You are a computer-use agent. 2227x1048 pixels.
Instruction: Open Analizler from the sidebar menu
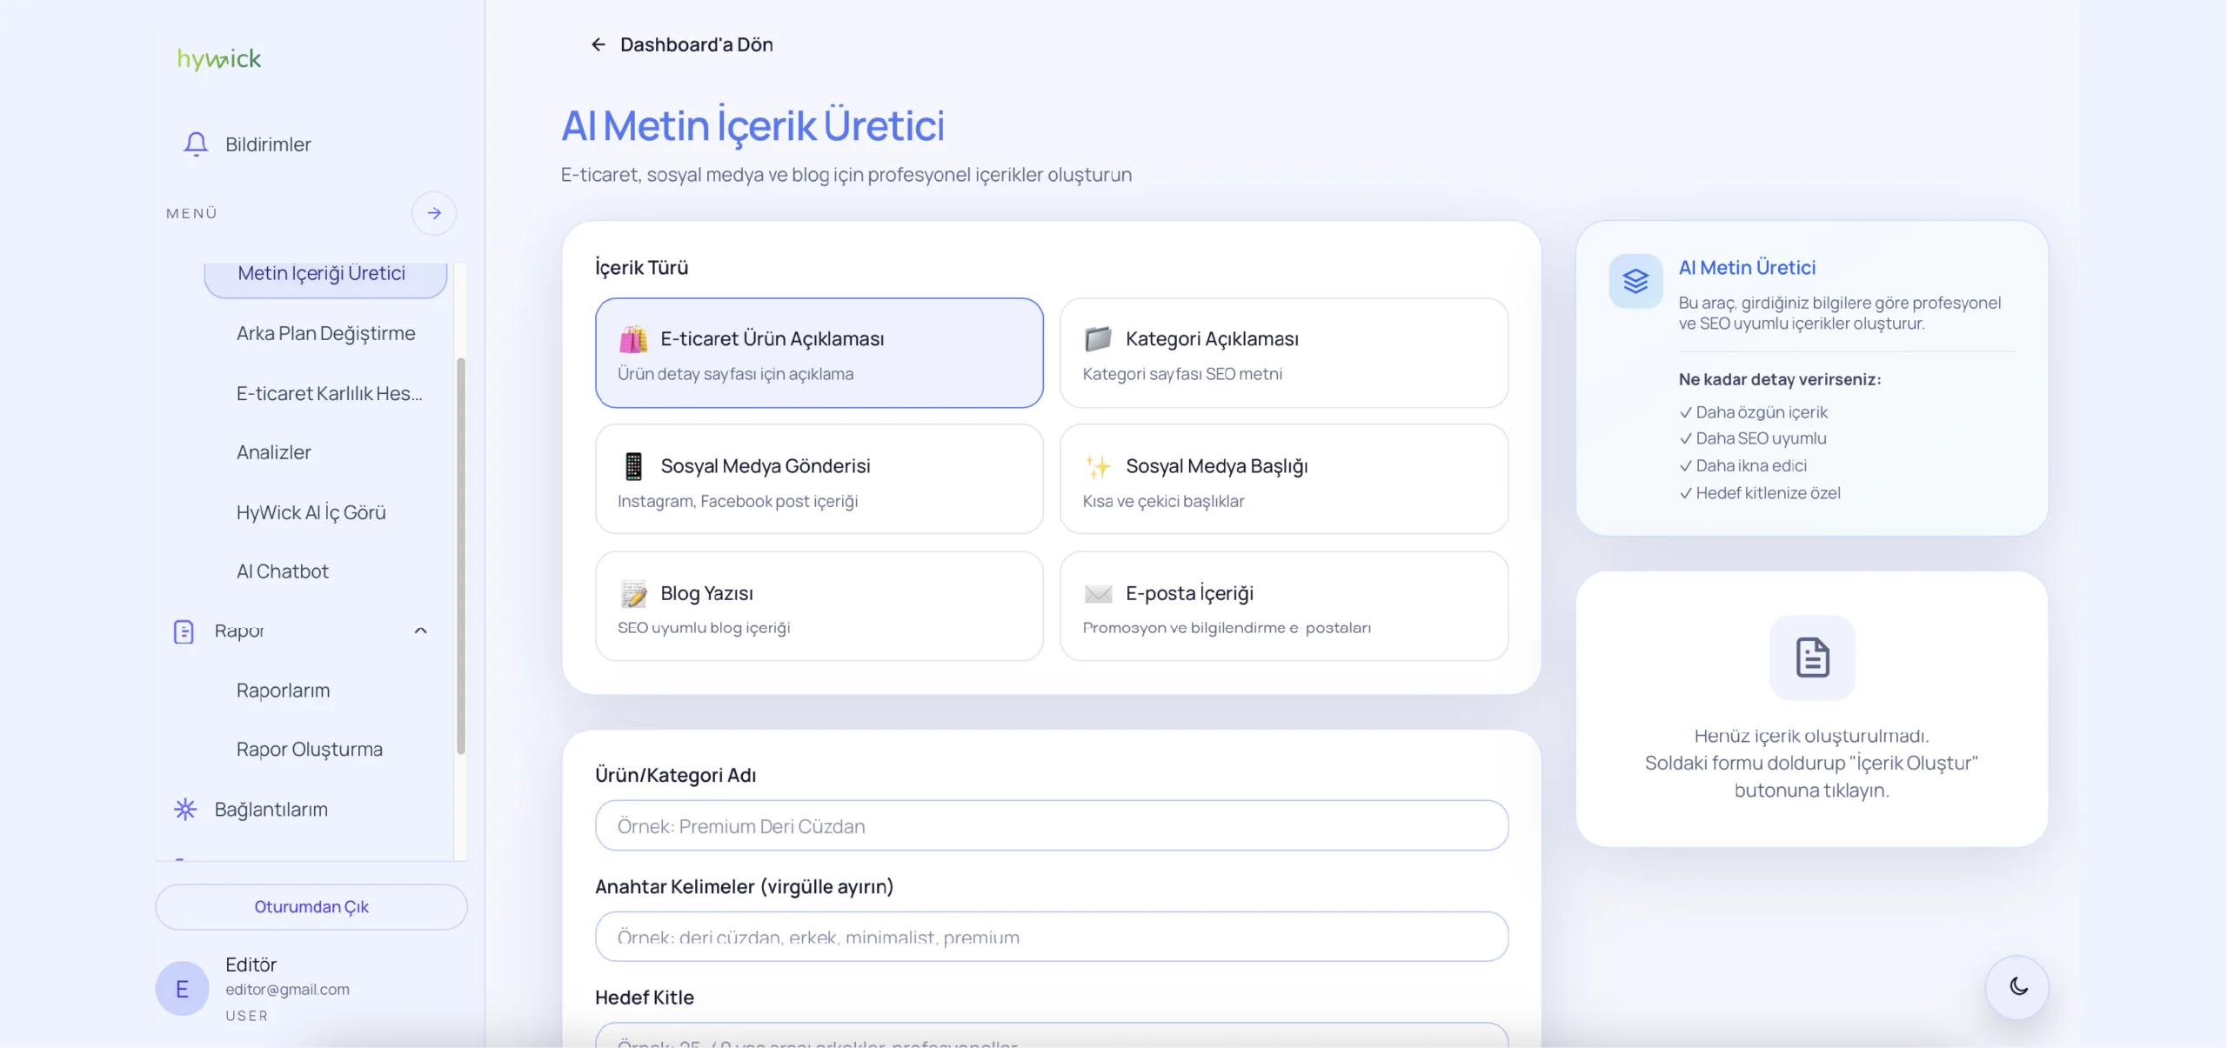click(273, 452)
